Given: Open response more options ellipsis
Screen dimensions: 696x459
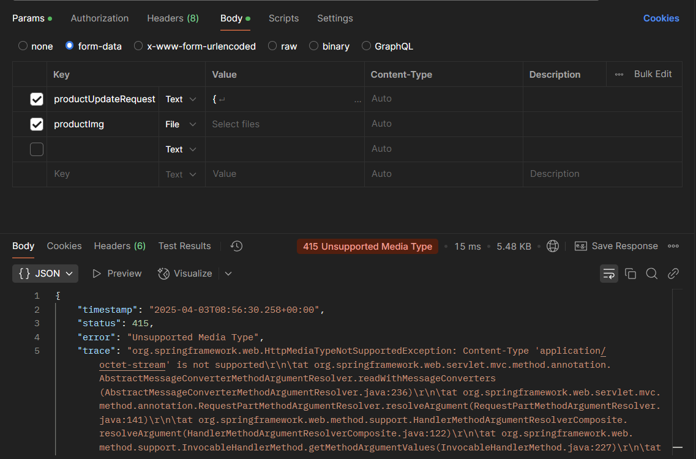Looking at the screenshot, I should point(673,246).
